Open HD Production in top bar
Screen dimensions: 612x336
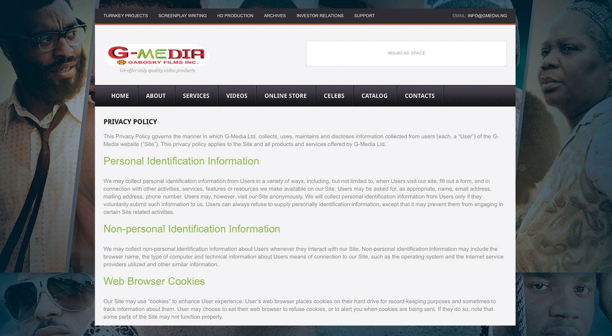(235, 16)
